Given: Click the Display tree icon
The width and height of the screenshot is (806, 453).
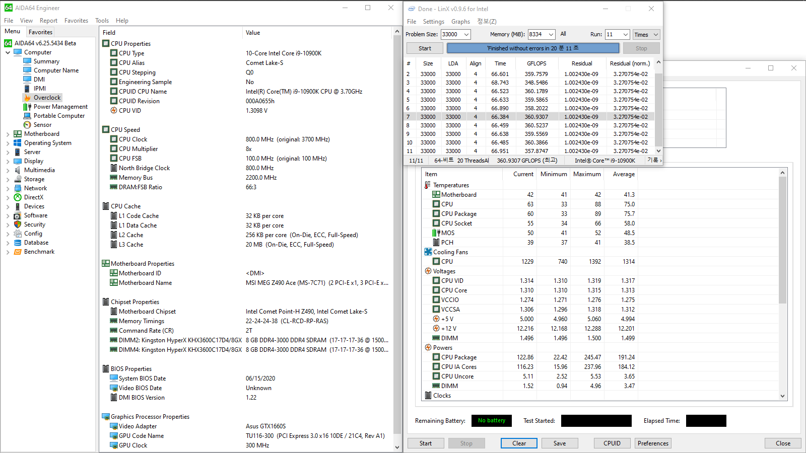Looking at the screenshot, I should (18, 161).
